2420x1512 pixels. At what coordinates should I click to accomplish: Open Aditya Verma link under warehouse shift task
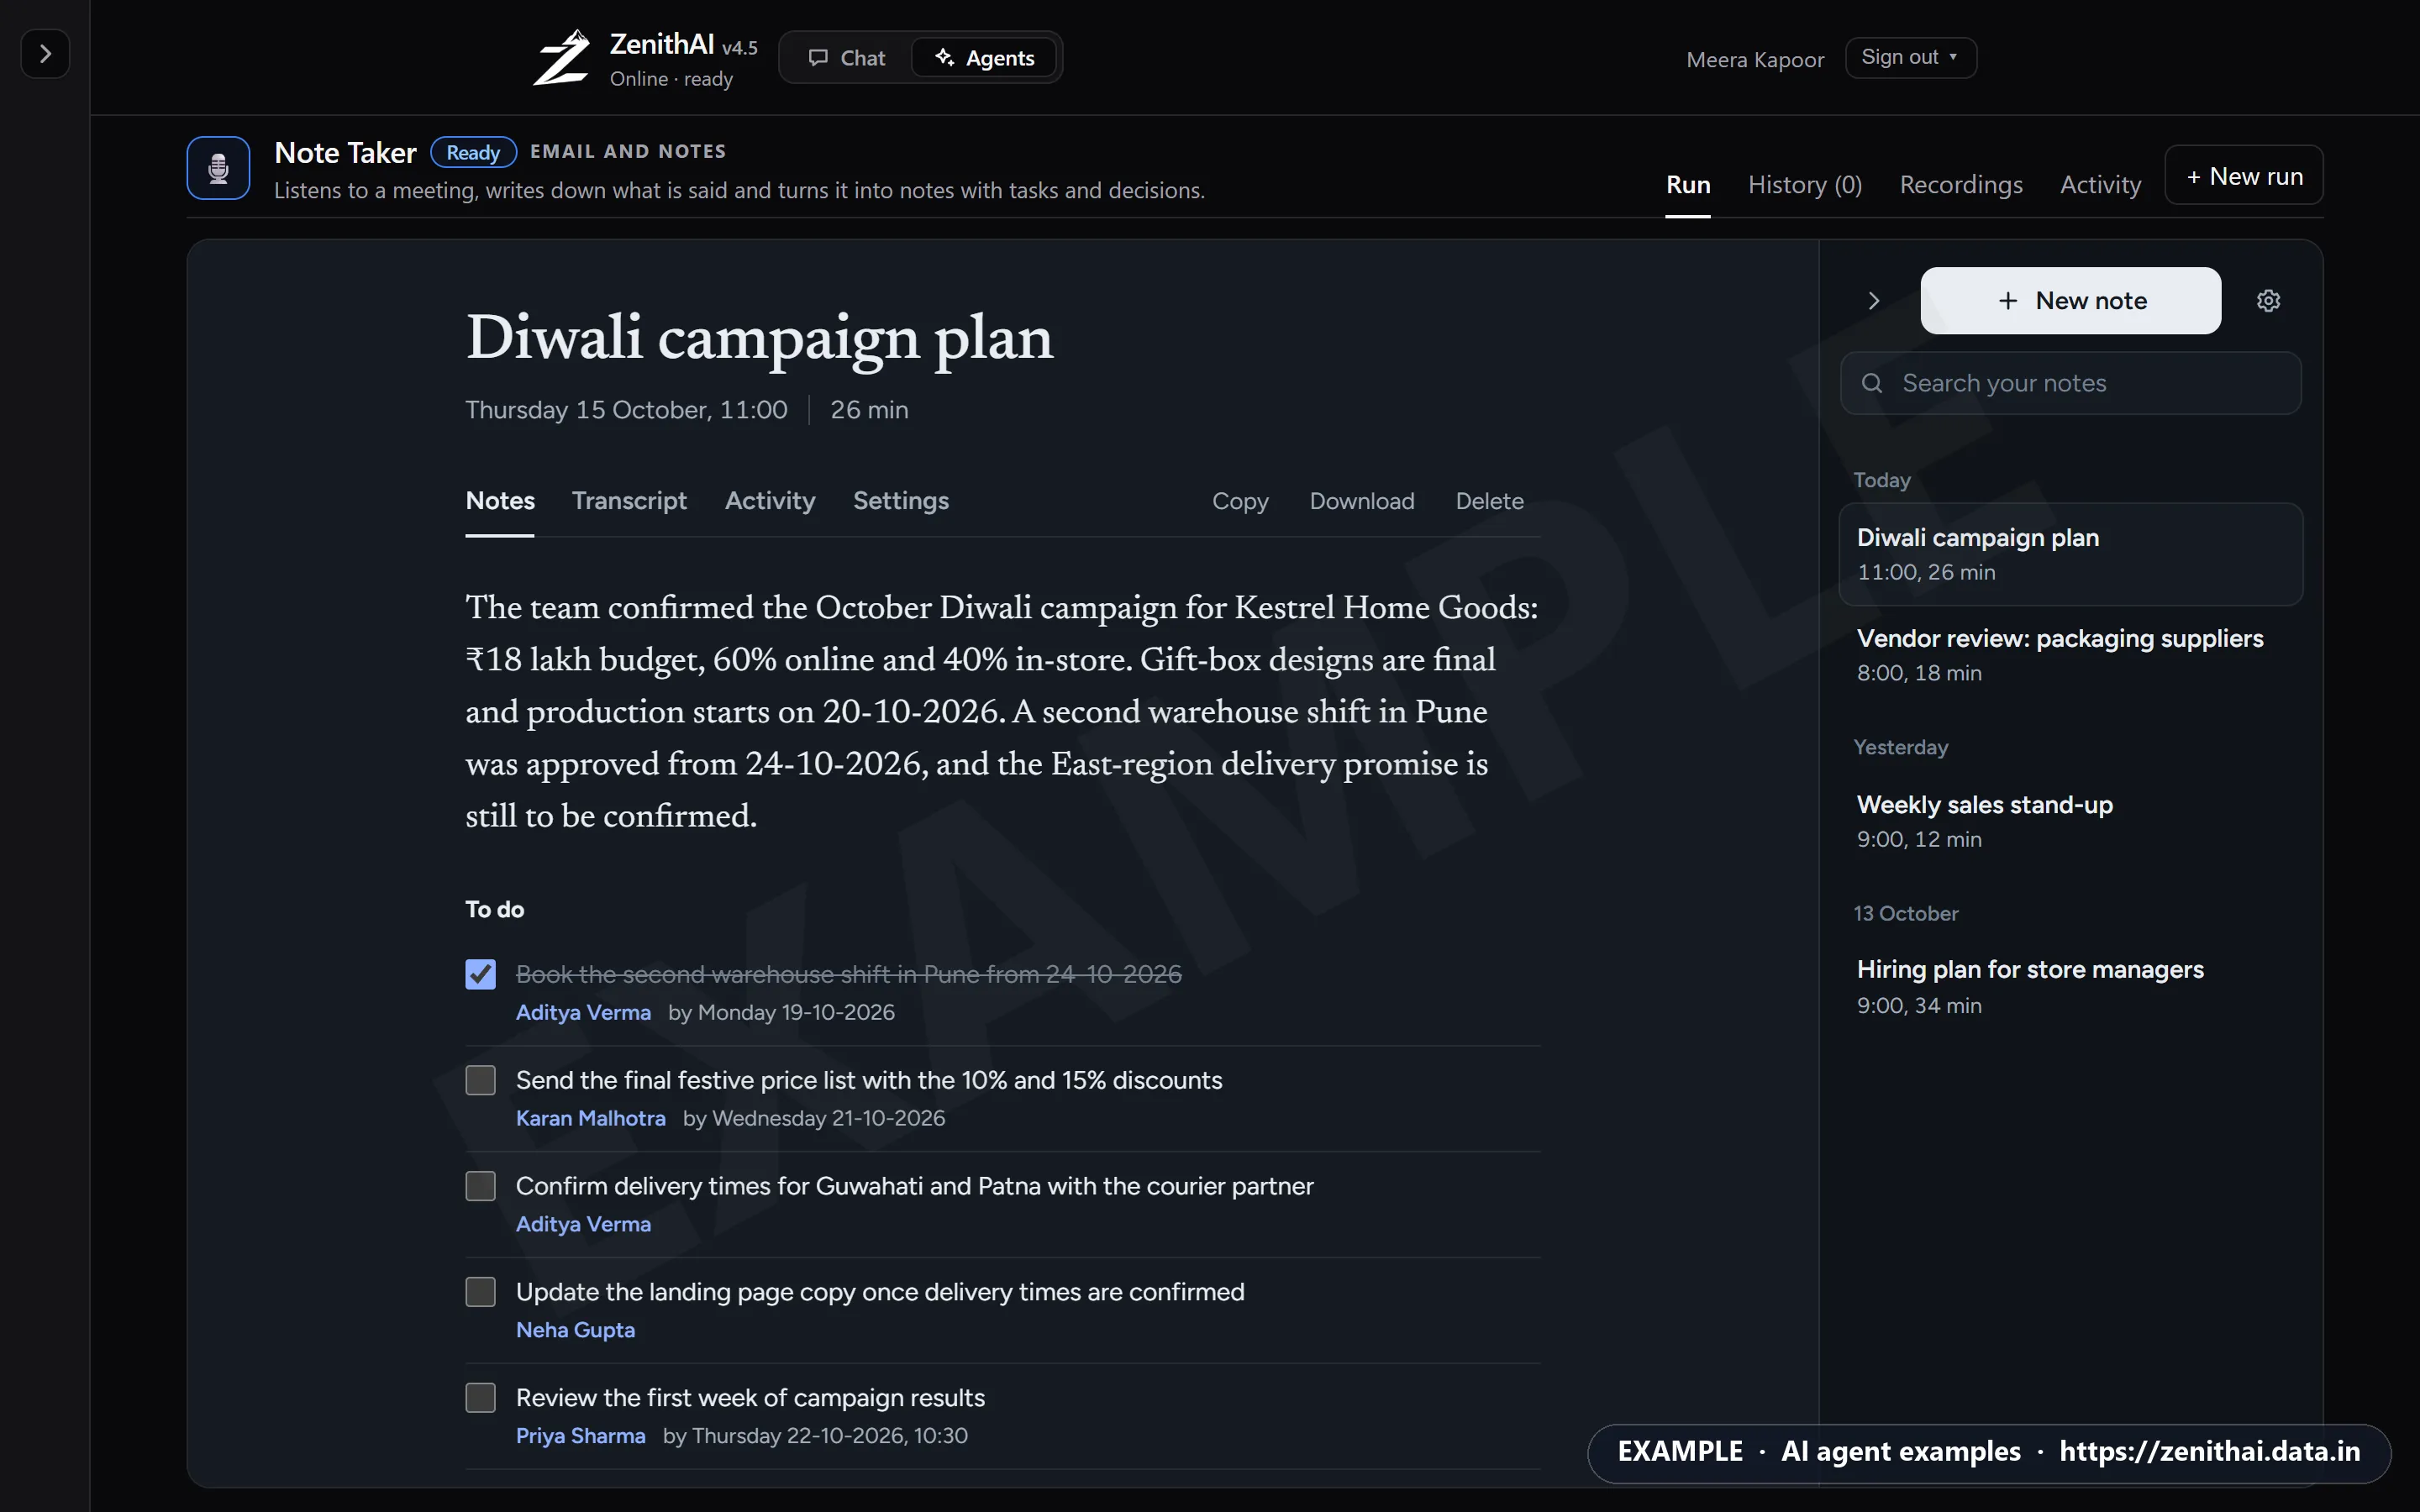(583, 1012)
